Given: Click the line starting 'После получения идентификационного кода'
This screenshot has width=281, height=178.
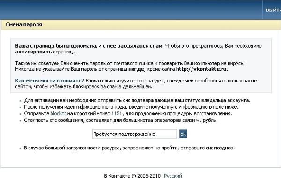Looking at the screenshot, I should point(131,107).
